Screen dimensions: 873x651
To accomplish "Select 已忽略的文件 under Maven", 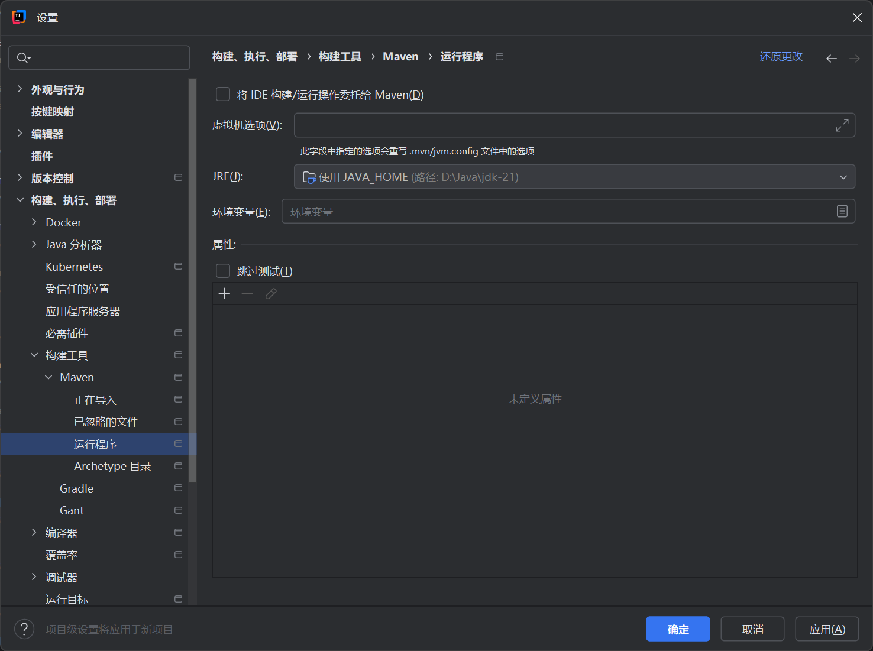I will click(106, 422).
